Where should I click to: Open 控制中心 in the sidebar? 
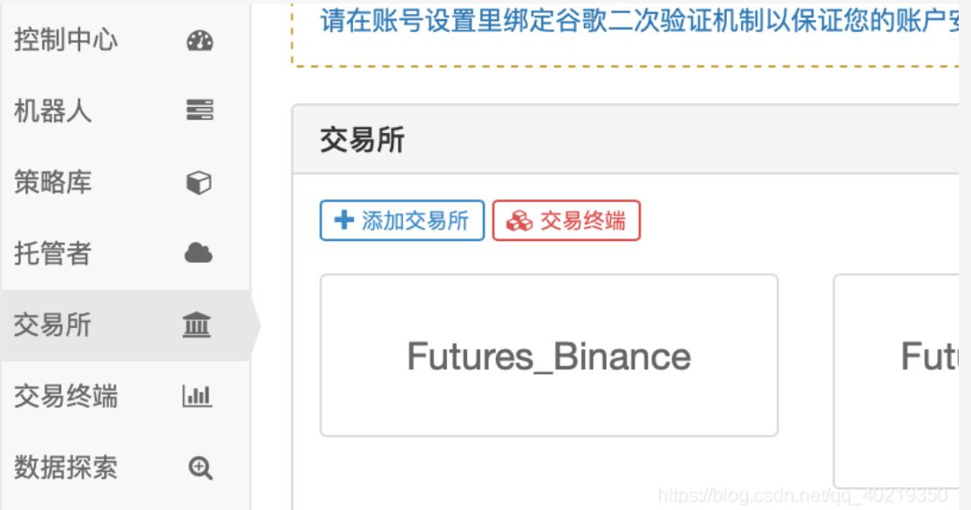coord(66,40)
